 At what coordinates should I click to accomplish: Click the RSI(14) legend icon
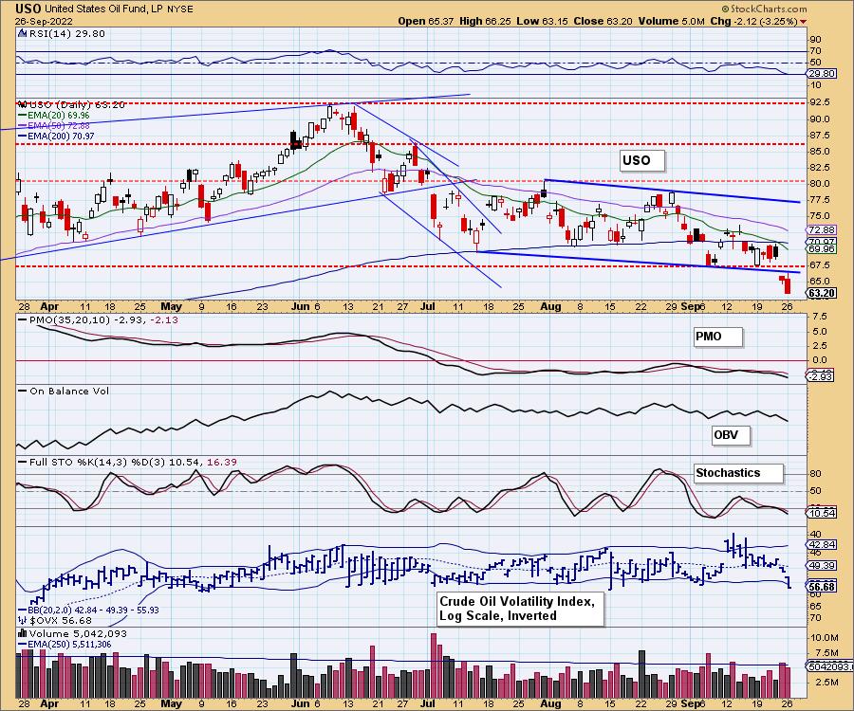pos(22,33)
